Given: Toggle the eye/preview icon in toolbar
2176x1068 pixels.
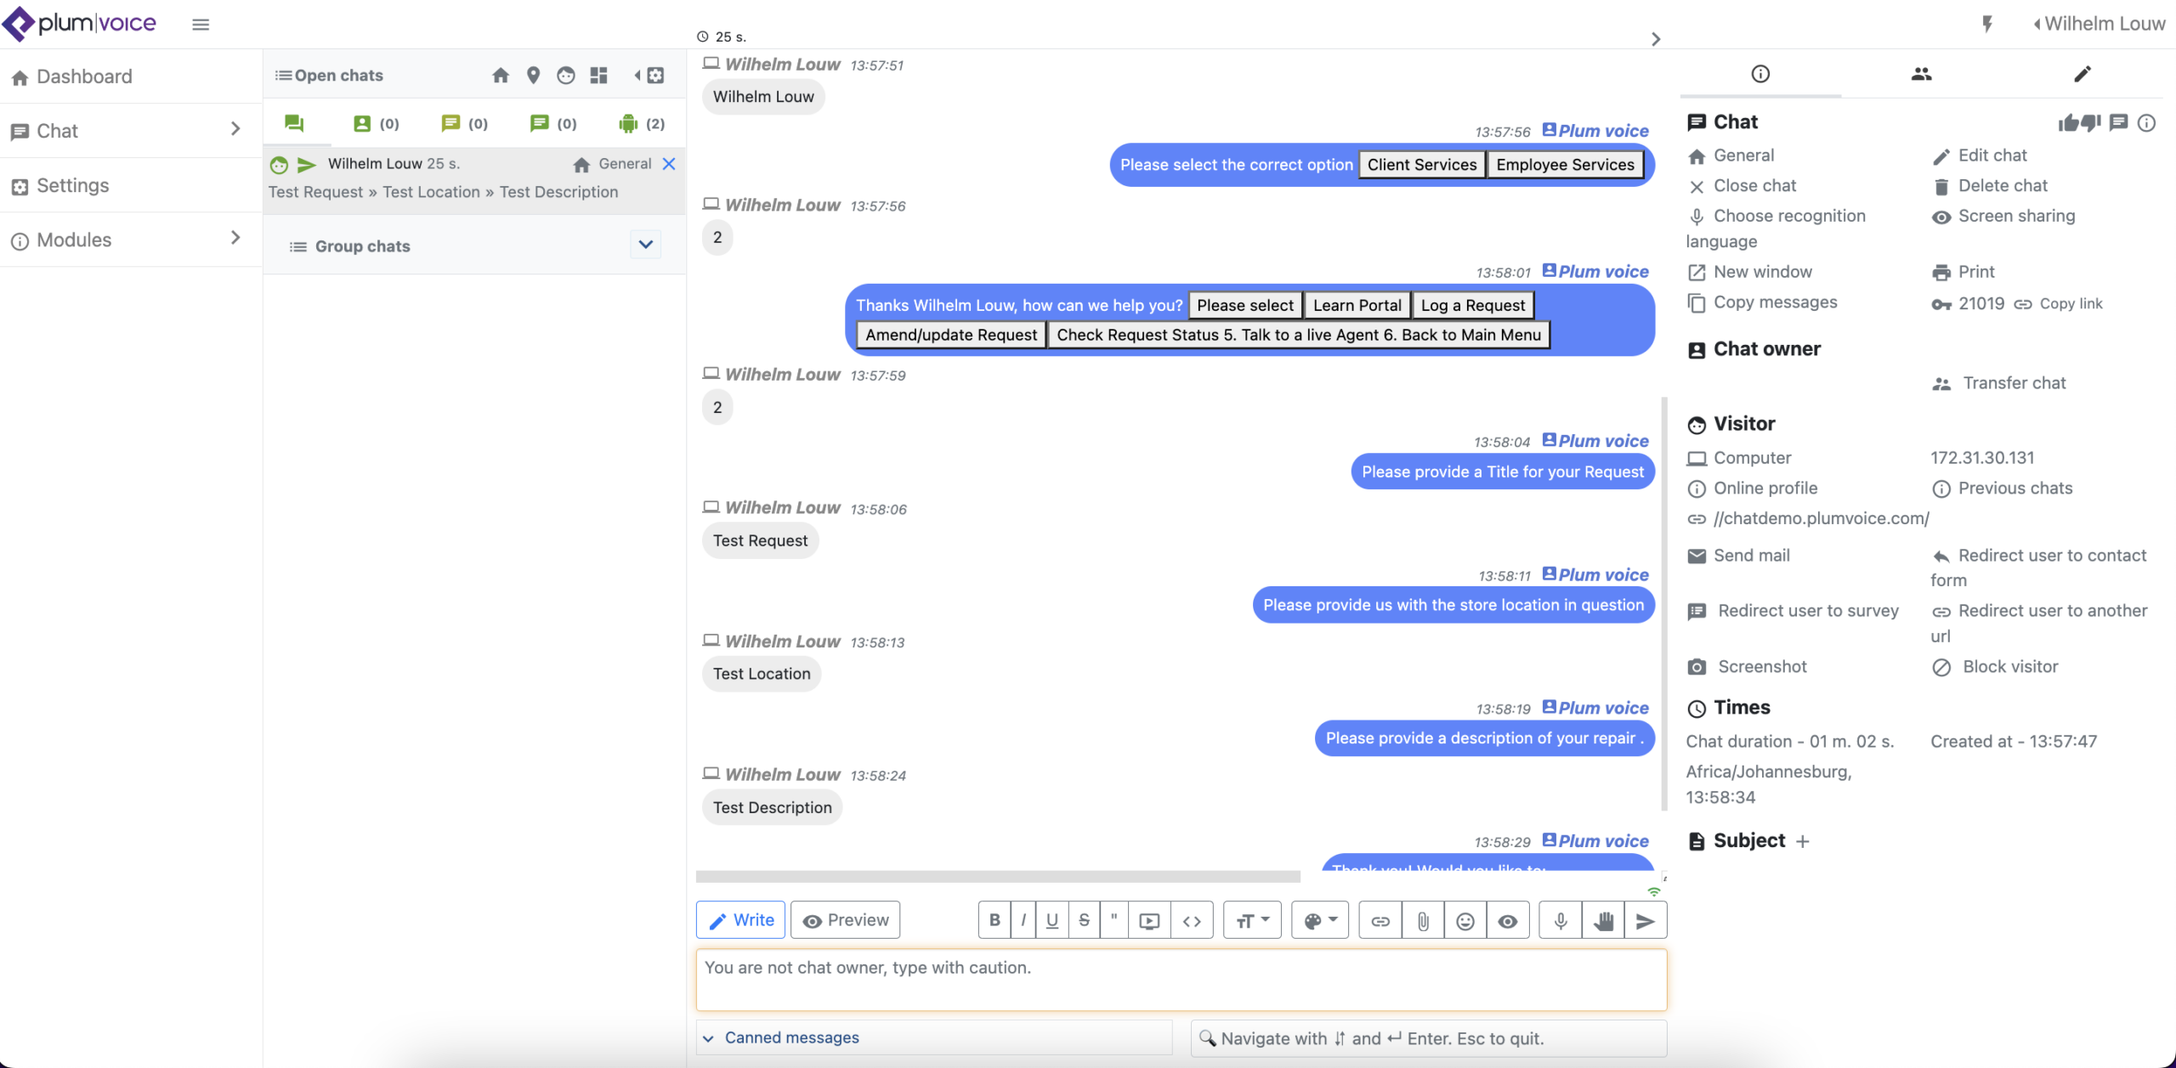Looking at the screenshot, I should coord(1509,919).
